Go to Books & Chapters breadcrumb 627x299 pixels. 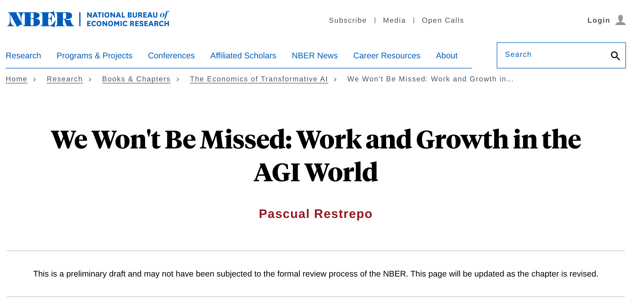coord(136,79)
